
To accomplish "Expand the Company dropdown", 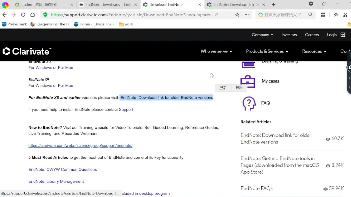I will coord(262,35).
